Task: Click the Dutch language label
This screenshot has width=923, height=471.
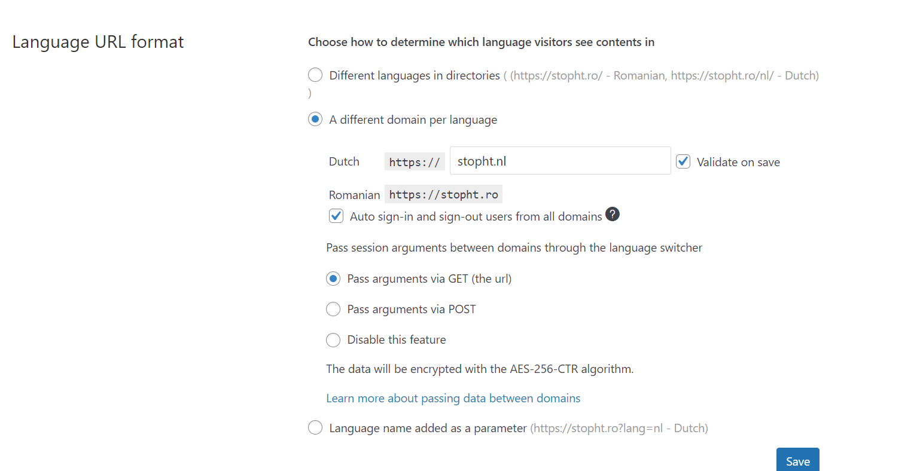Action: (344, 161)
